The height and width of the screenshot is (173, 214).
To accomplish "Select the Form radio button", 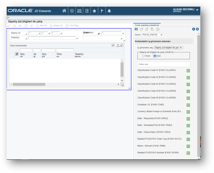I will coord(143,56).
